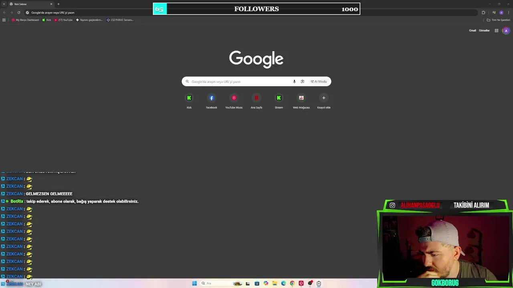The height and width of the screenshot is (288, 513).
Task: Open the Stream shortcut tile
Action: [279, 101]
